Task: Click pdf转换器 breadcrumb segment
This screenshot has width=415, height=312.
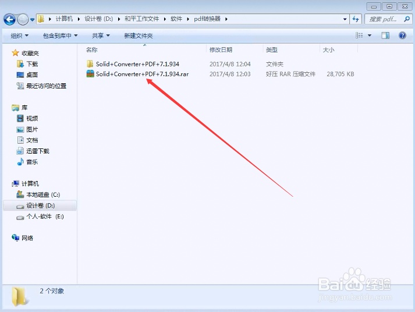Action: [207, 19]
